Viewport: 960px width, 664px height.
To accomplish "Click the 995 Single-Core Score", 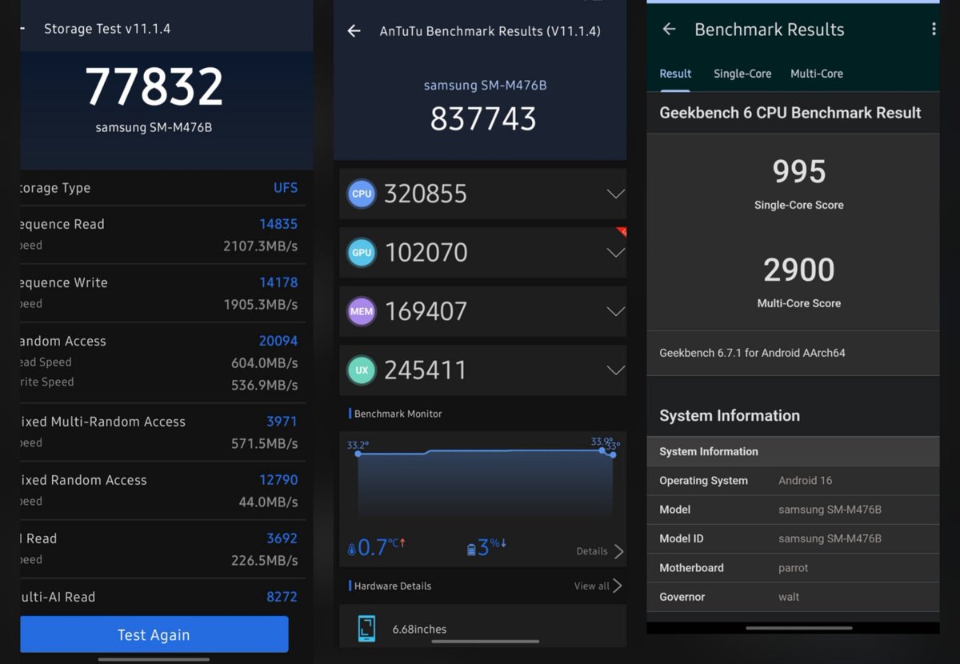I will [798, 171].
